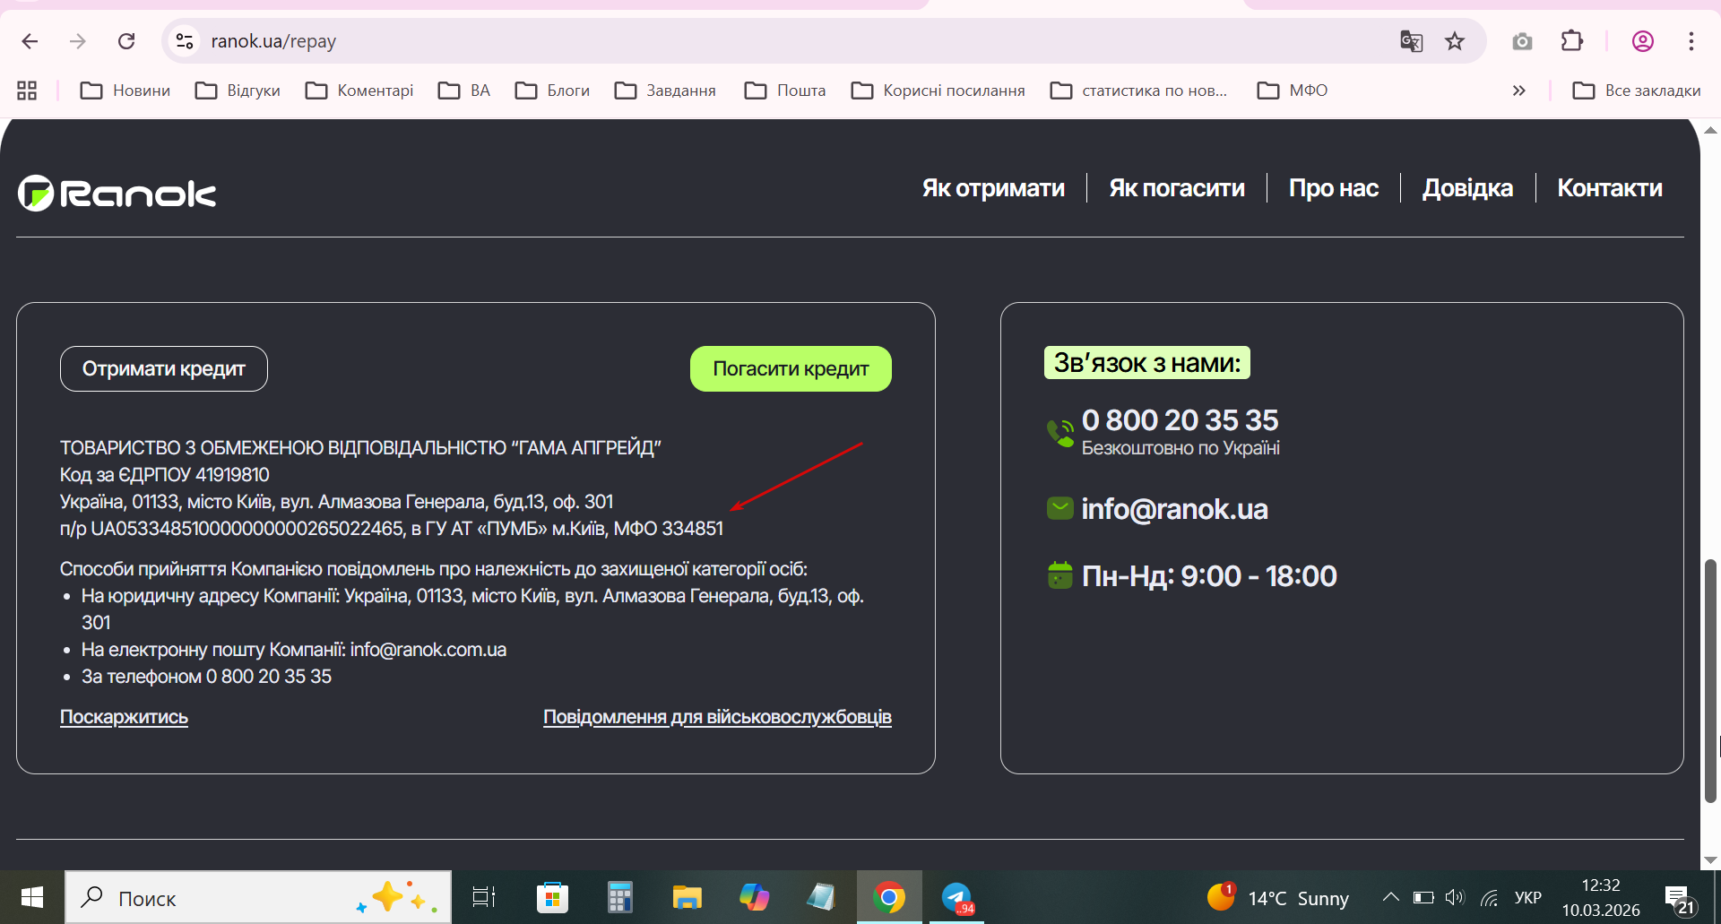Open the Windows Start menu
Image resolution: width=1721 pixels, height=924 pixels.
point(32,897)
